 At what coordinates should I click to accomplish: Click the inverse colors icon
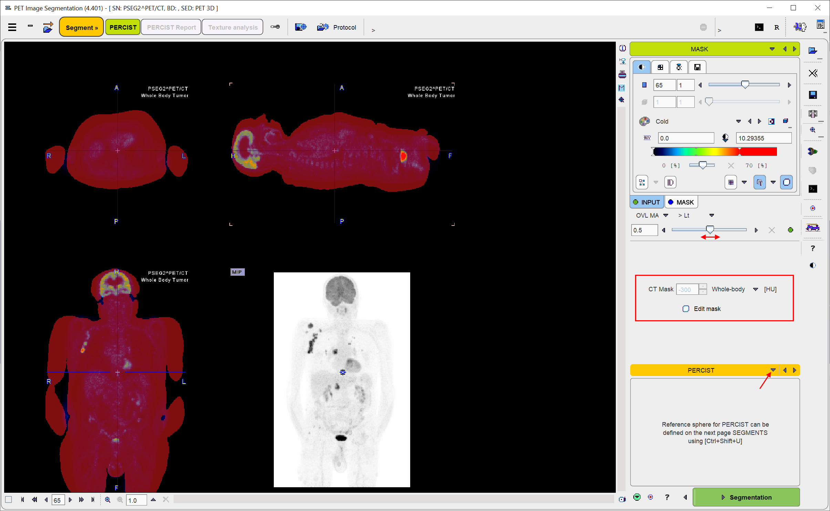[x=771, y=121]
